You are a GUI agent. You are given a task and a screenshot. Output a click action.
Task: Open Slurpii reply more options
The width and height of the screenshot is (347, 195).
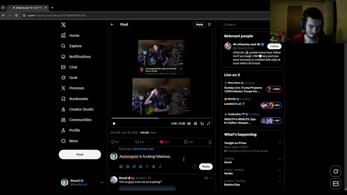(x=211, y=178)
